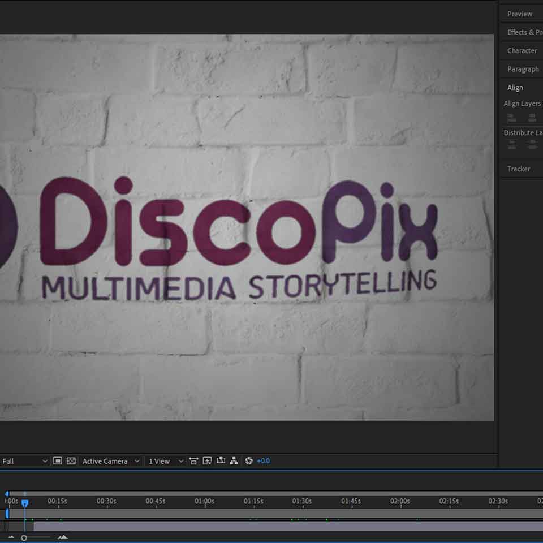Click the 00:15s mark on time ruler
The image size is (543, 543).
58,502
